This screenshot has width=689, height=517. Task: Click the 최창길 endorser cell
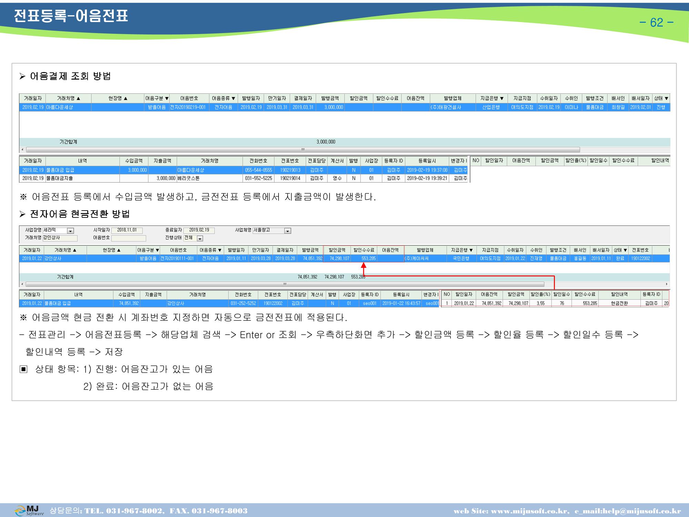point(618,107)
